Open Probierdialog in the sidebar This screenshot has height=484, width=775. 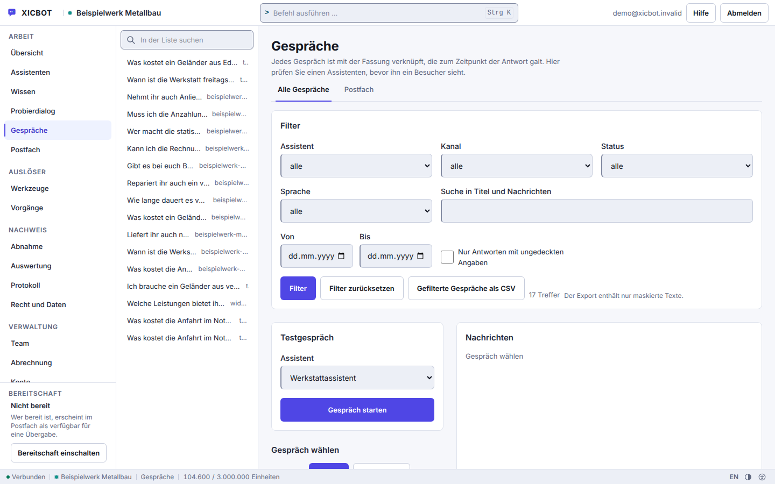[x=58, y=111]
